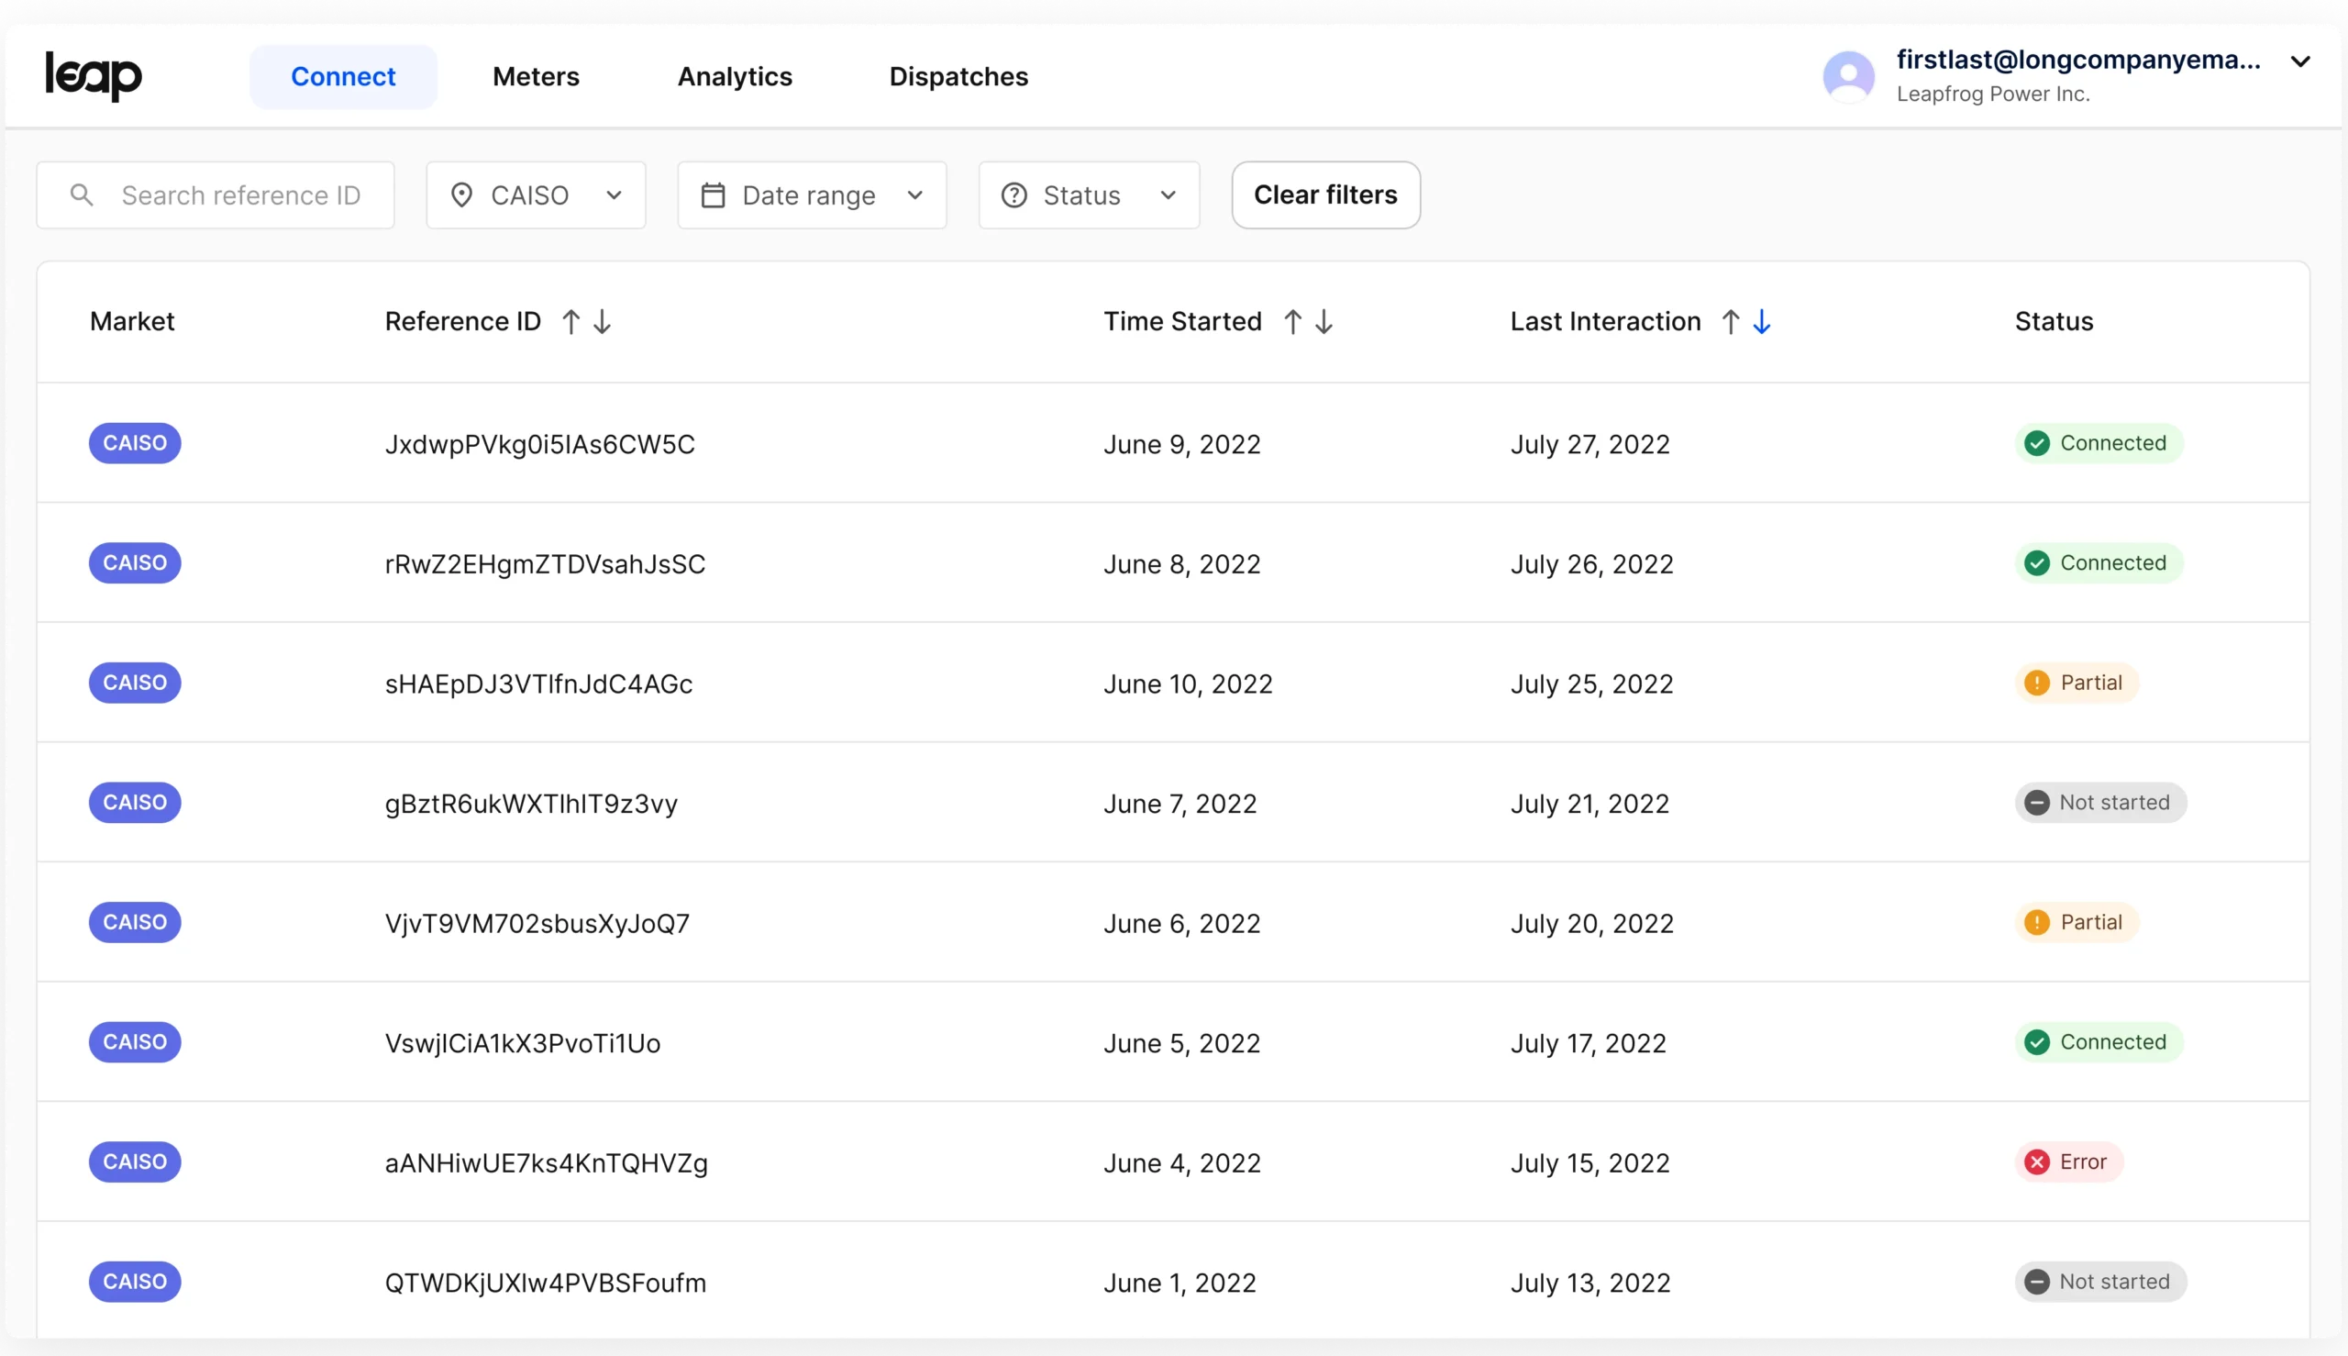This screenshot has height=1356, width=2348.
Task: Click the July 27, 2022 last interaction cell
Action: [x=1589, y=444]
